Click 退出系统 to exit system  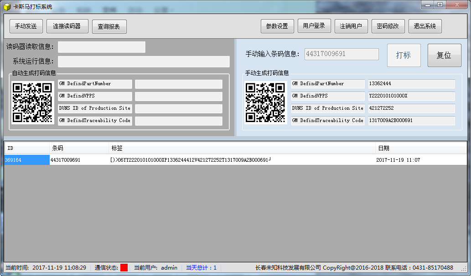(425, 26)
